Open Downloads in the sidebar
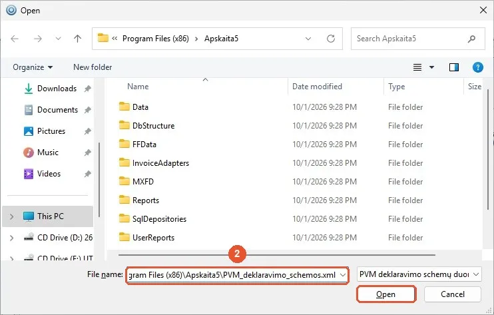This screenshot has height=315, width=494. [x=57, y=89]
